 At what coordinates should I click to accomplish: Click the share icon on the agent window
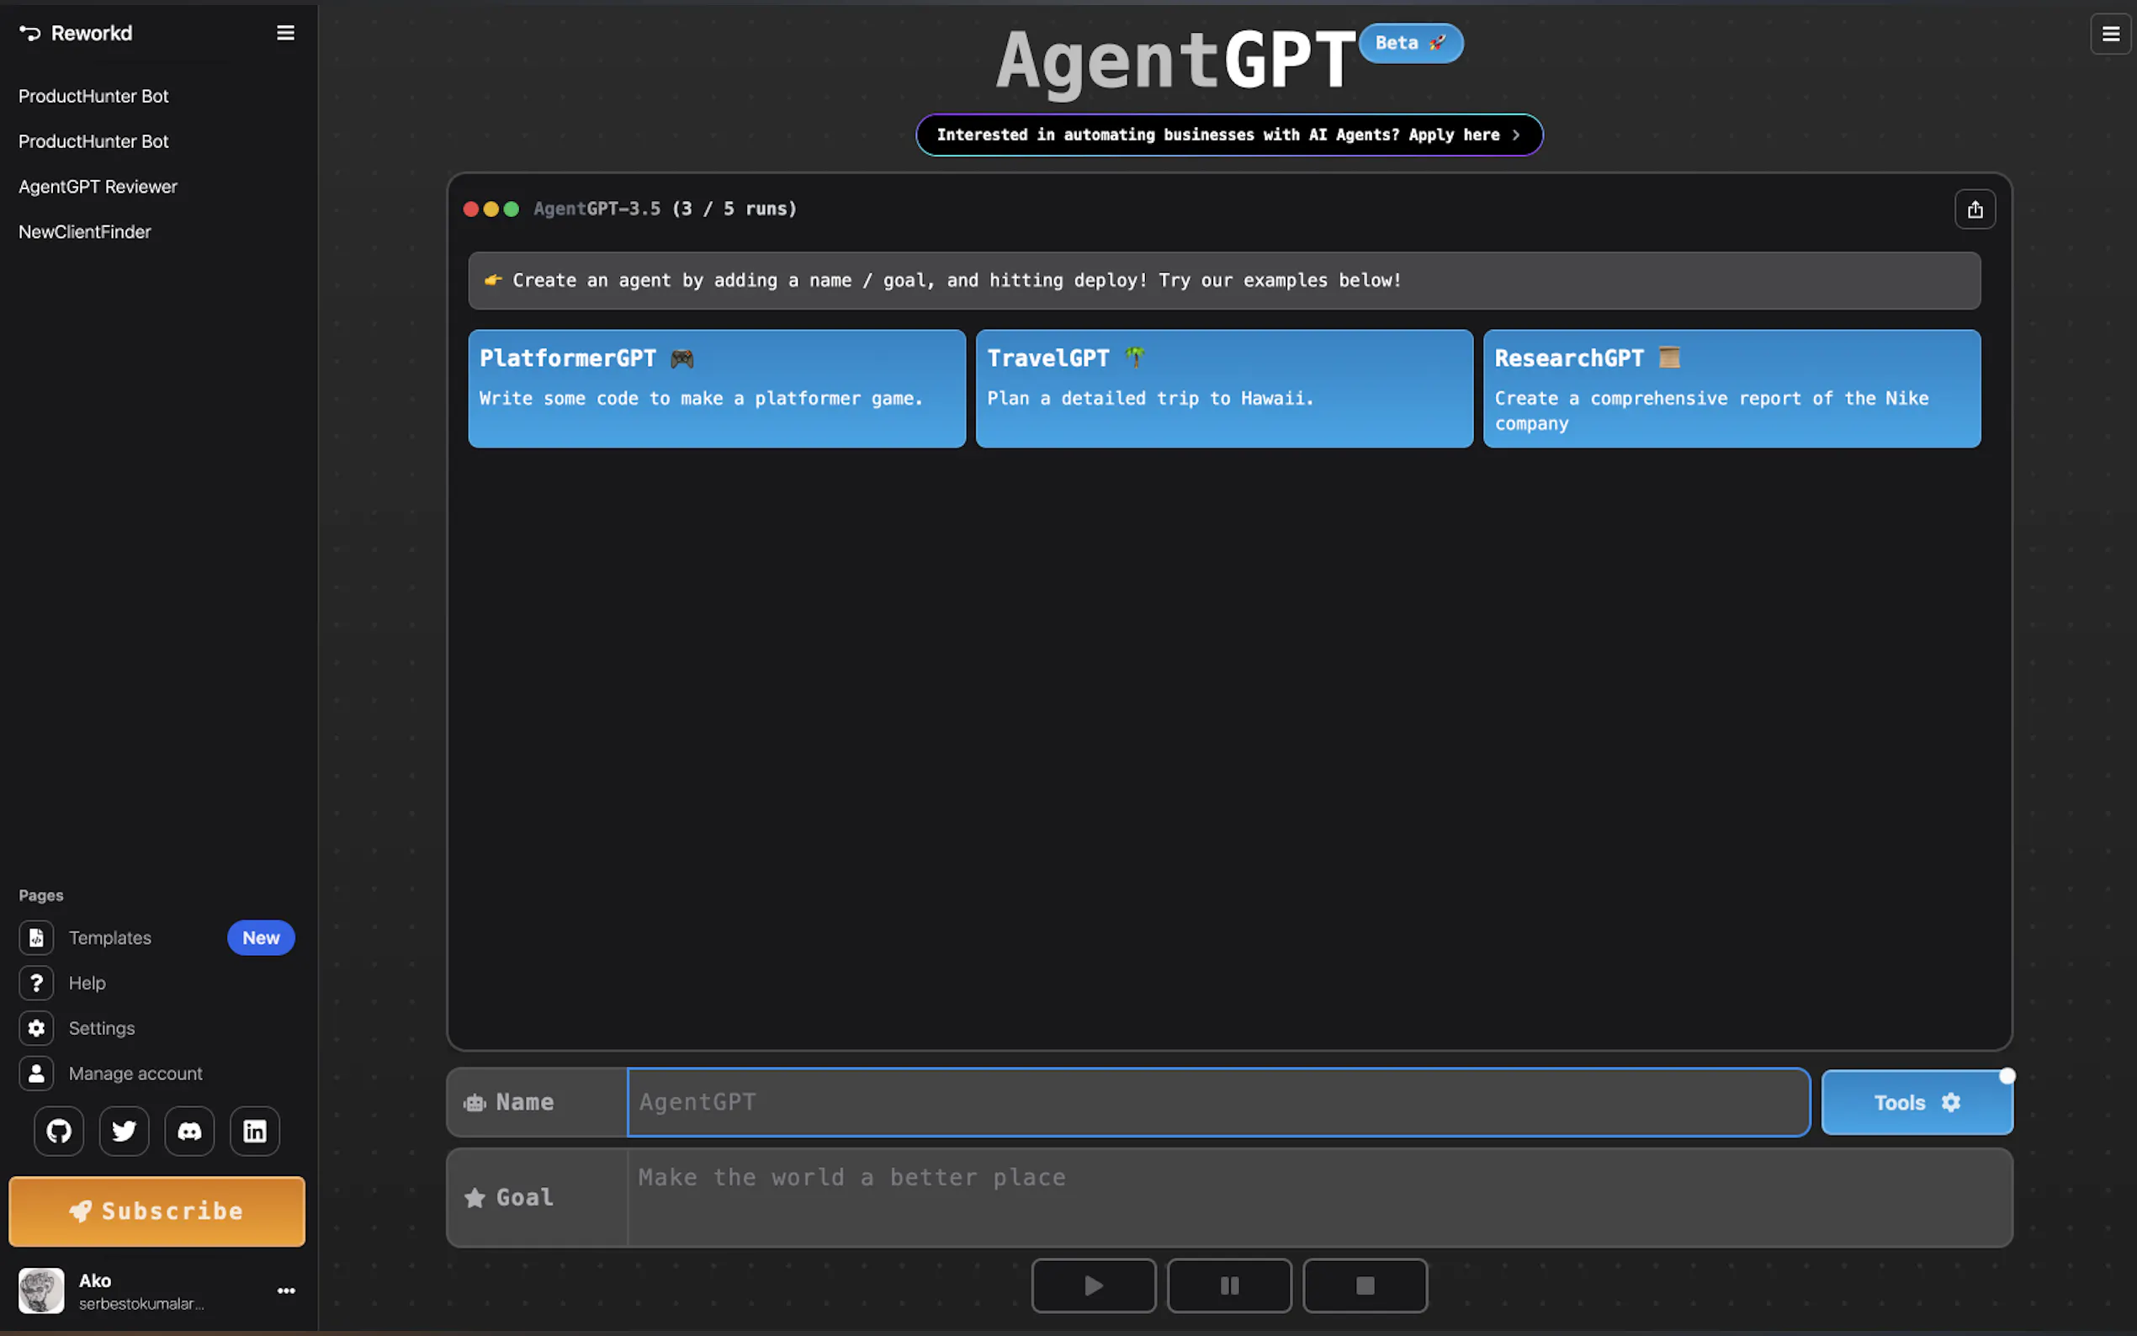click(x=1975, y=209)
